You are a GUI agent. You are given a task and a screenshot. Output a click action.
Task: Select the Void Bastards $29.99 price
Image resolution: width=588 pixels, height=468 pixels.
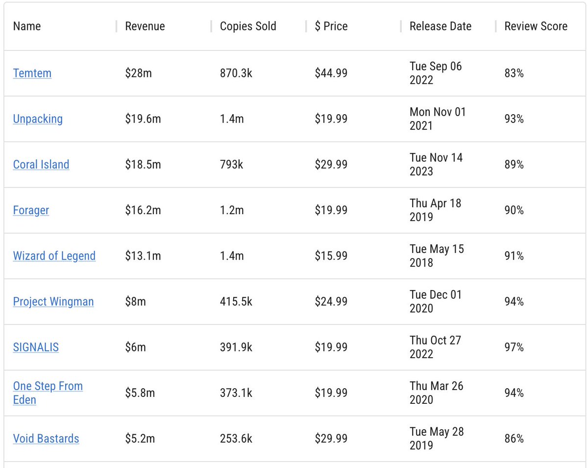331,438
